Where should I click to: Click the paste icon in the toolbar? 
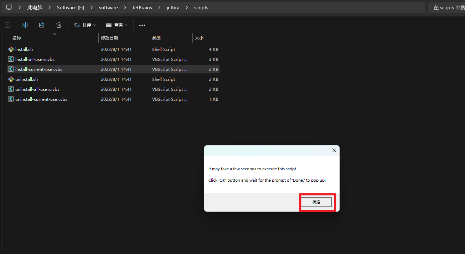pos(7,25)
